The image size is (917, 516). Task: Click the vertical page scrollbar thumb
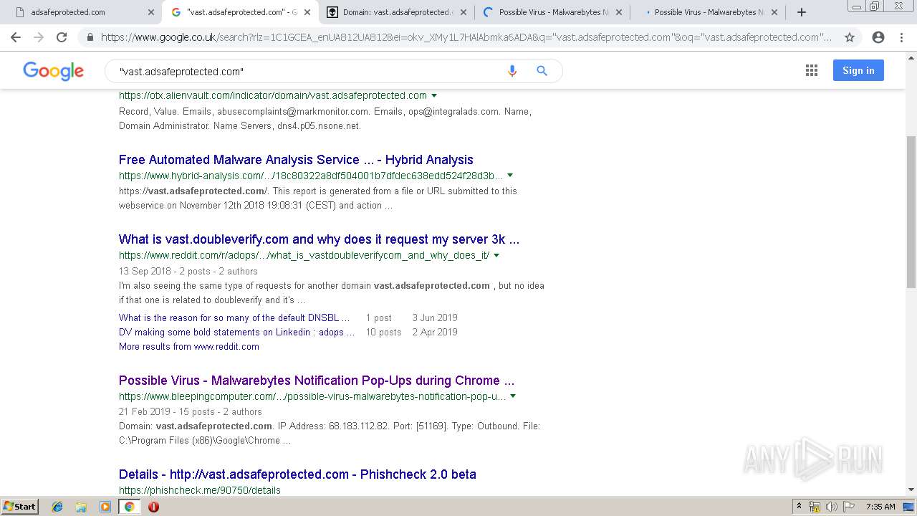(911, 211)
